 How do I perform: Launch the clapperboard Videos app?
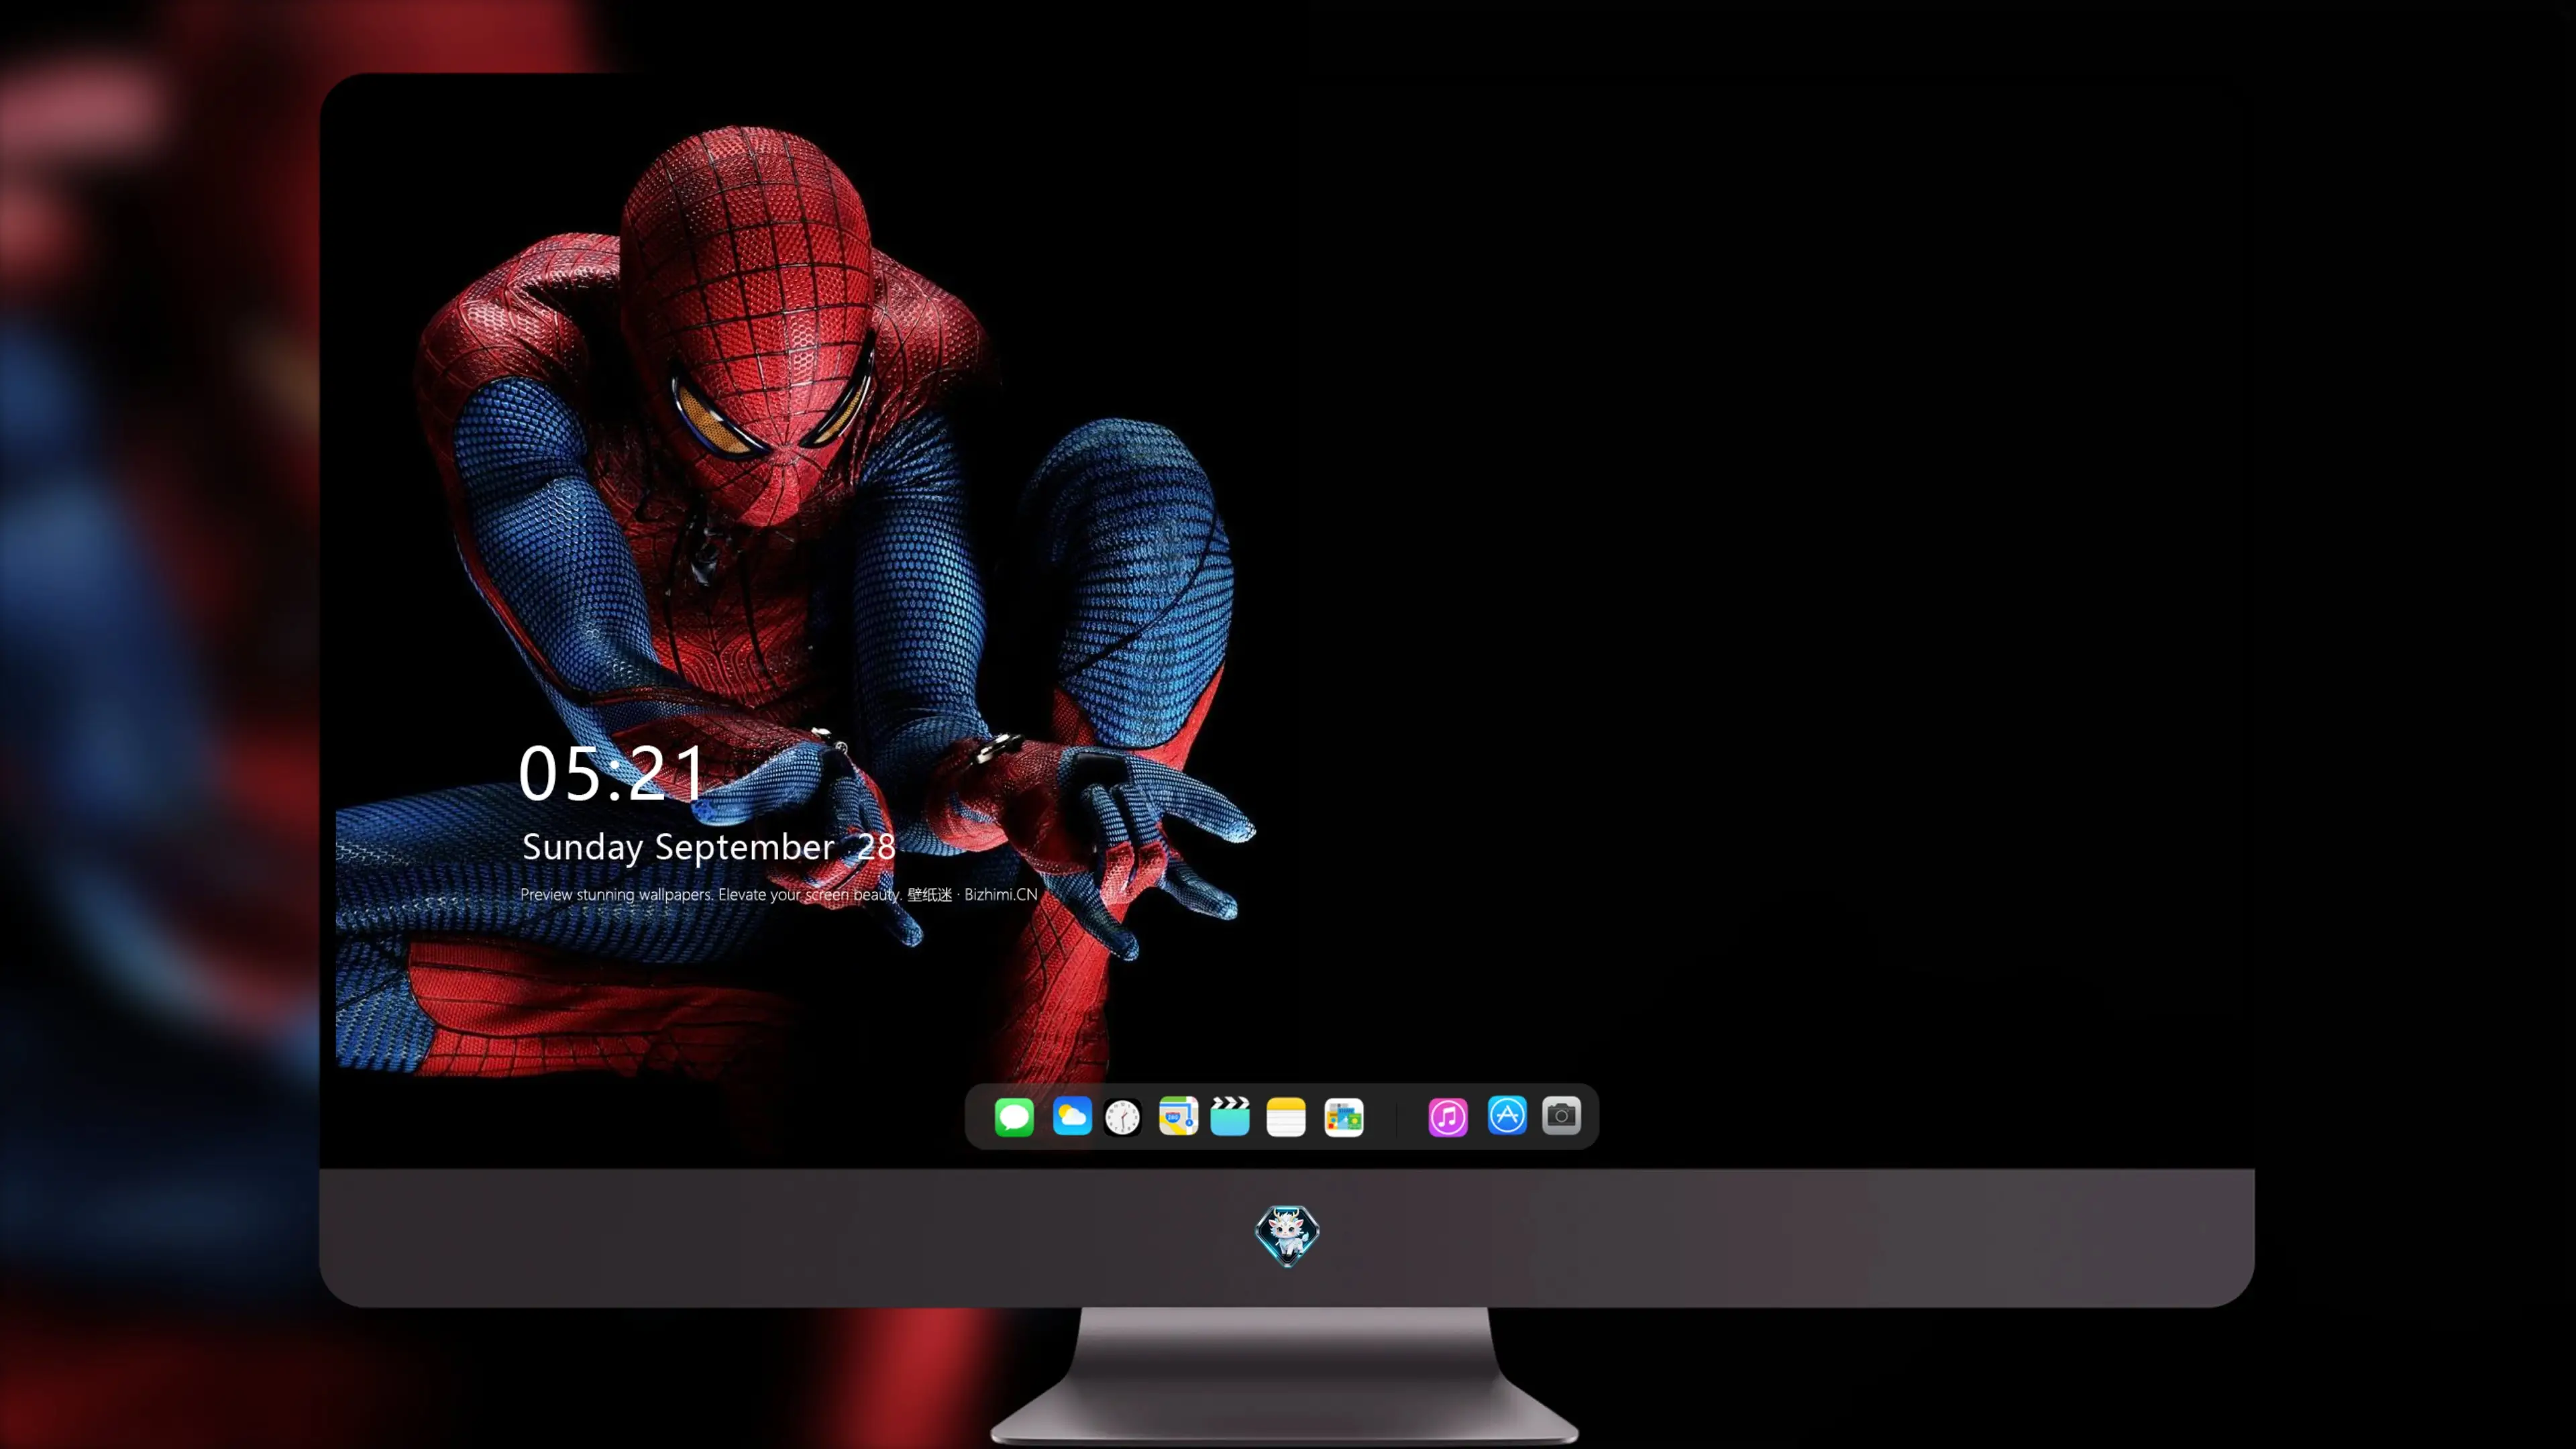coord(1230,1116)
